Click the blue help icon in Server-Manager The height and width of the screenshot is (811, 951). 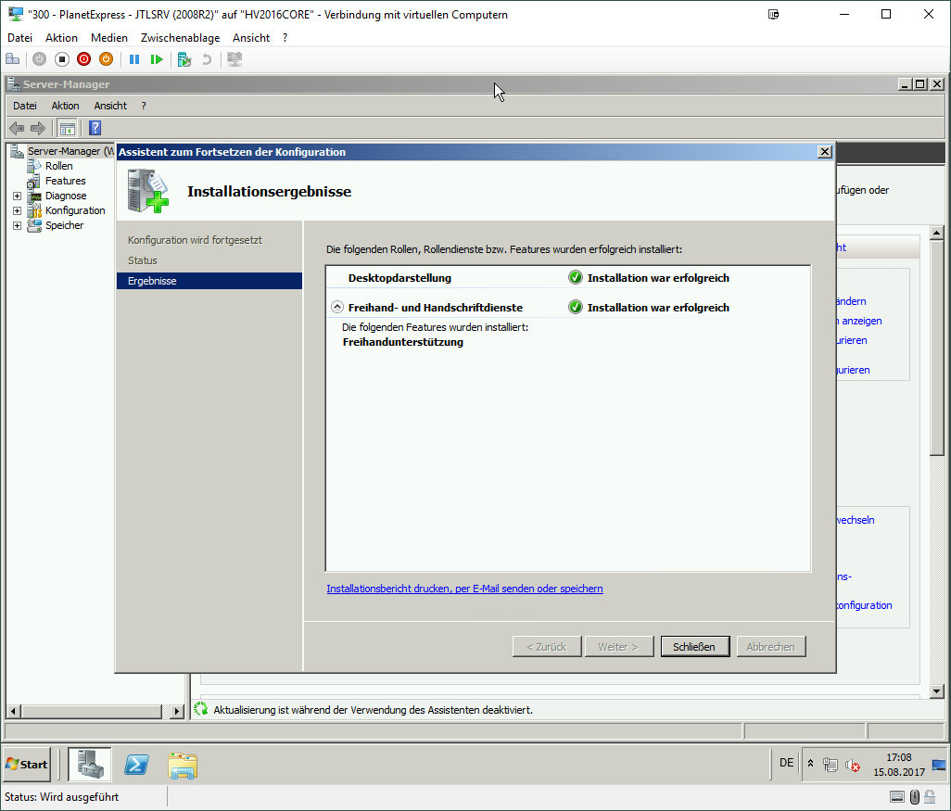click(x=95, y=128)
